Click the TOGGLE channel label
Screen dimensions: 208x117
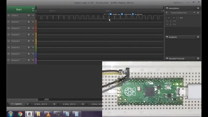point(15,16)
